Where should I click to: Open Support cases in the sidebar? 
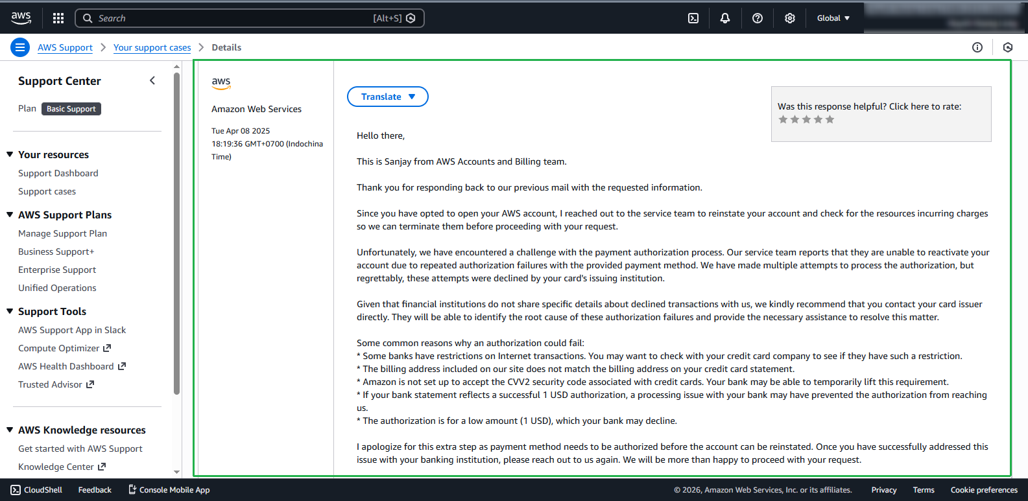pyautogui.click(x=47, y=191)
